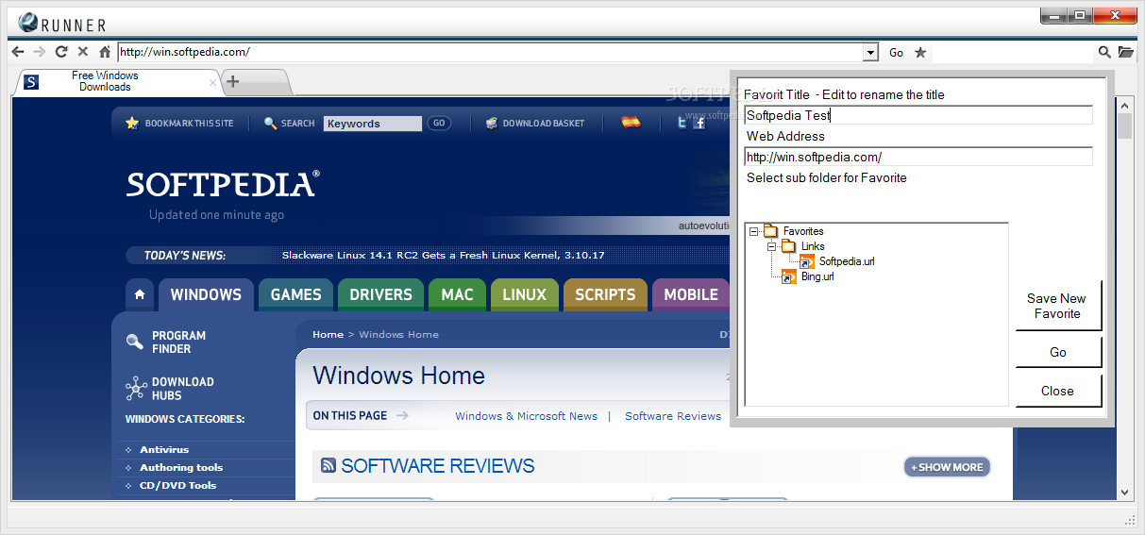1145x535 pixels.
Task: Open the address bar dropdown arrow
Action: pyautogui.click(x=871, y=53)
